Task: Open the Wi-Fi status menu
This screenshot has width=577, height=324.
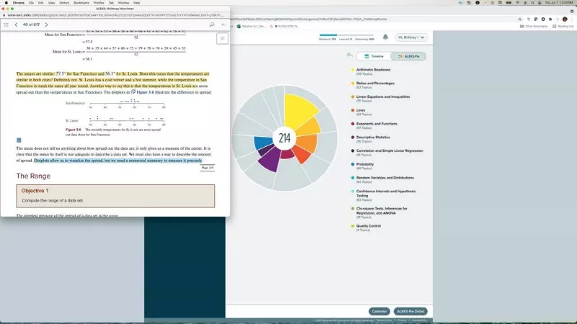Action: (517, 3)
